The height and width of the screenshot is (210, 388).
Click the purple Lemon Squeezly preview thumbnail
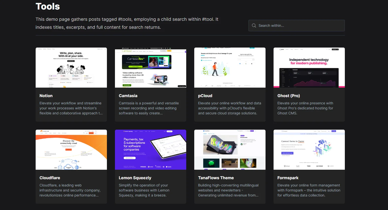click(x=150, y=149)
